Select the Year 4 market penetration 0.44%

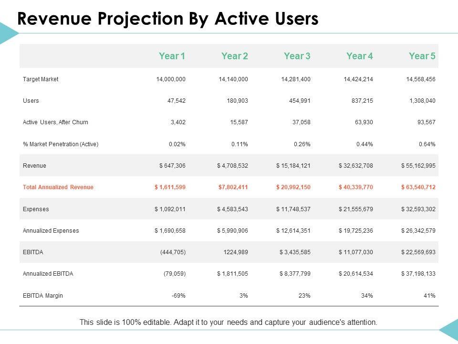coord(364,144)
